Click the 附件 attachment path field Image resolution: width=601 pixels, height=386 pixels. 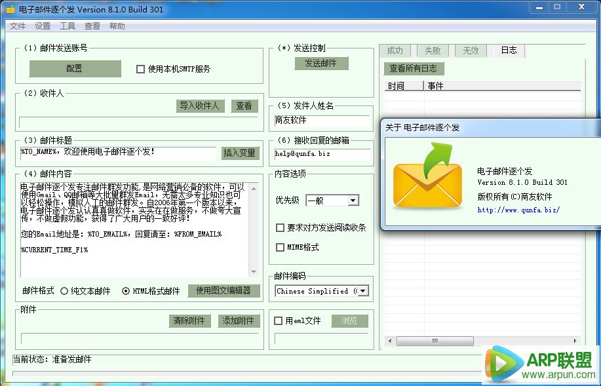point(140,338)
